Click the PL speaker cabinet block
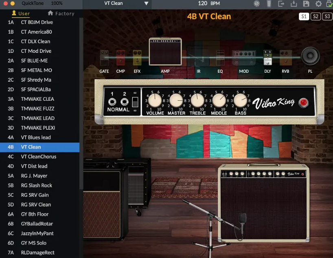Image resolution: width=333 pixels, height=258 pixels. pos(310,56)
